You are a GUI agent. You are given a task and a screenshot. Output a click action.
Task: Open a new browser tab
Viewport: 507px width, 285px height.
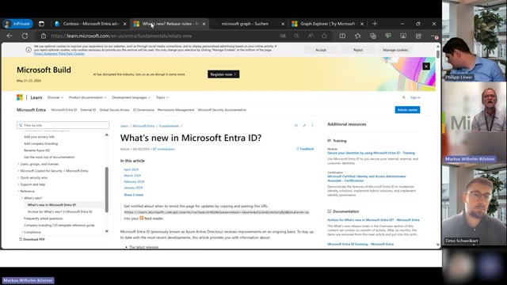(375, 24)
